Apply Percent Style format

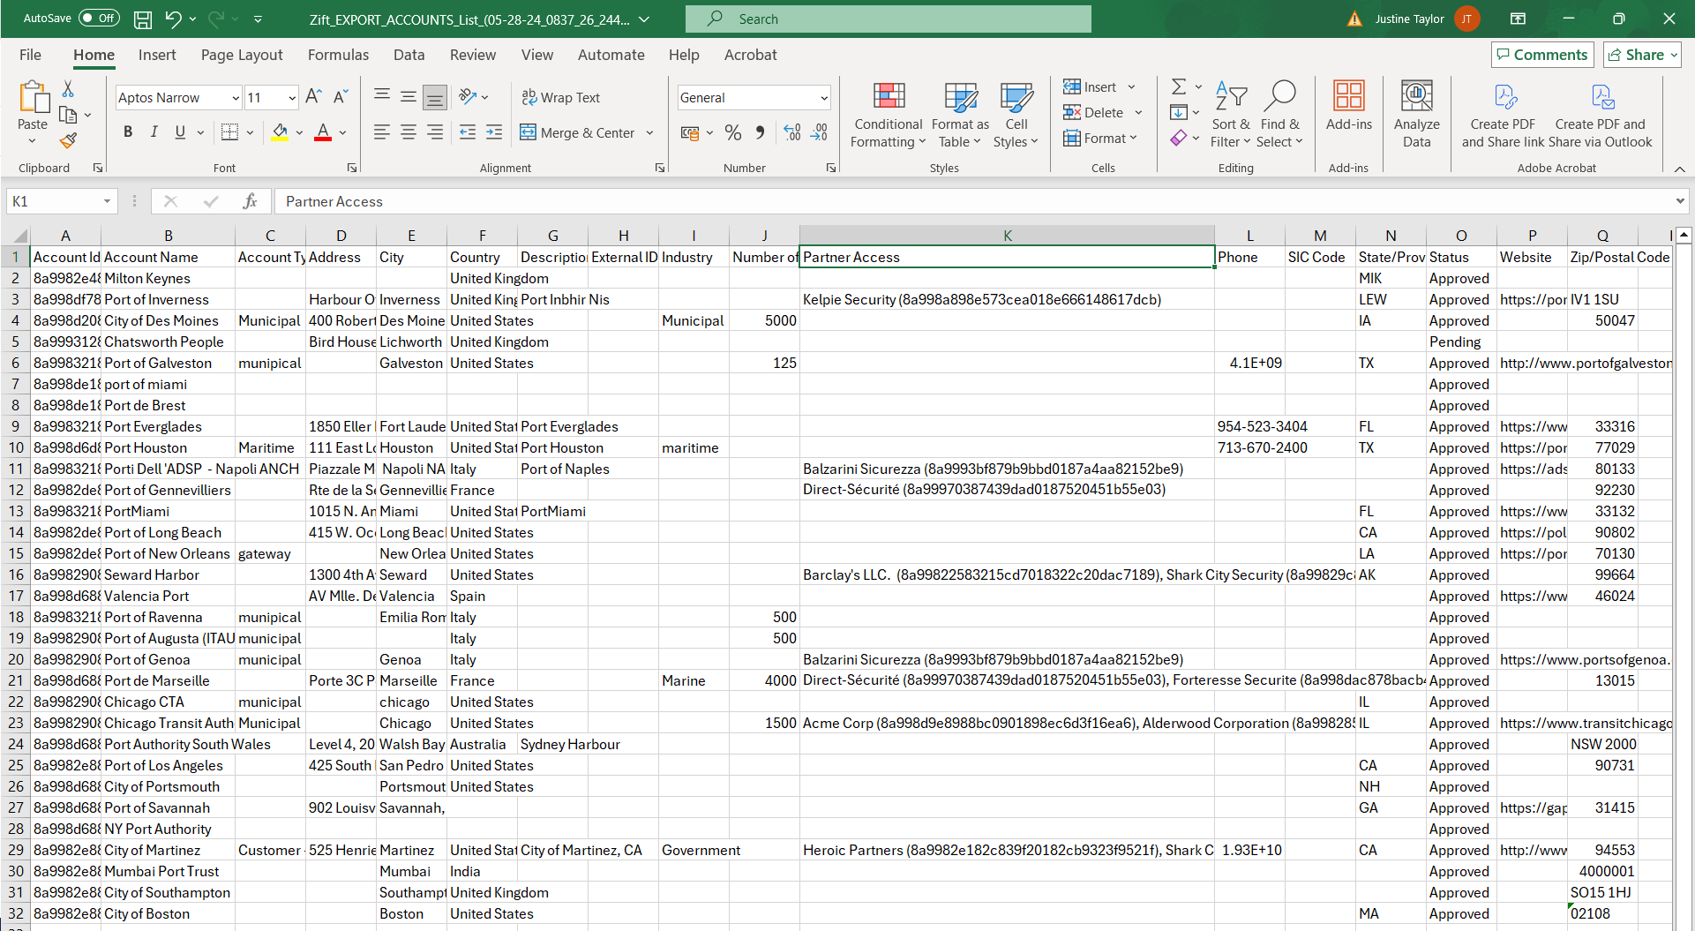click(x=732, y=132)
